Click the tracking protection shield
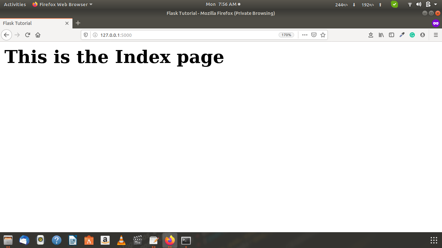The width and height of the screenshot is (442, 248). (85, 35)
